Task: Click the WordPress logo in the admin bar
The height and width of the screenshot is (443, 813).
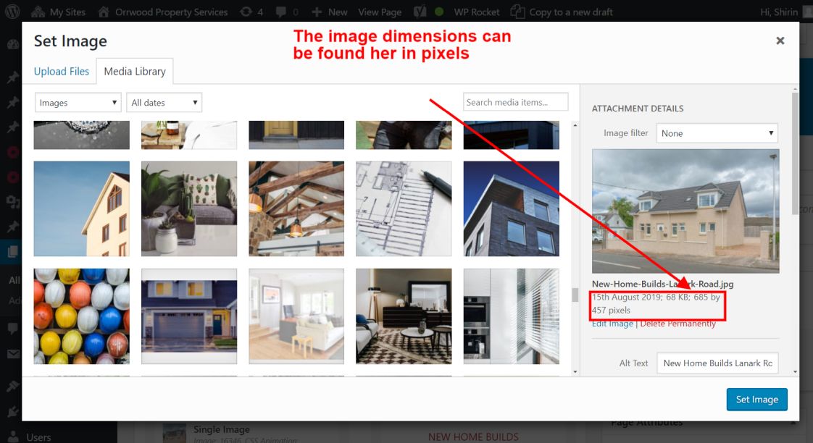Action: 11,11
